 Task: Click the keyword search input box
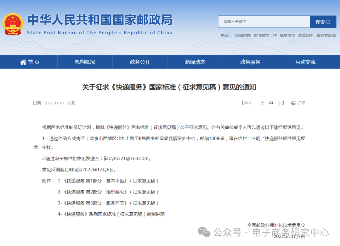coord(264,22)
